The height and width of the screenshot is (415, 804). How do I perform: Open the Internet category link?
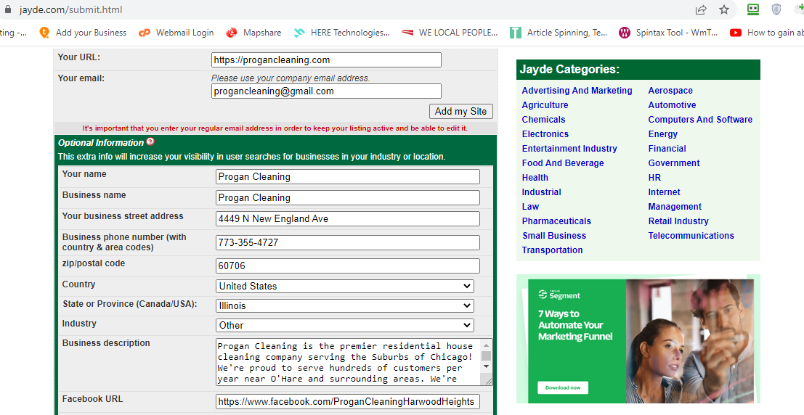664,192
